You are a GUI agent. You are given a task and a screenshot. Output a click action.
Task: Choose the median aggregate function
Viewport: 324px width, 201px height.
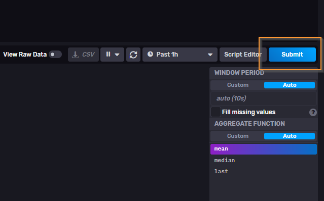[x=264, y=160]
